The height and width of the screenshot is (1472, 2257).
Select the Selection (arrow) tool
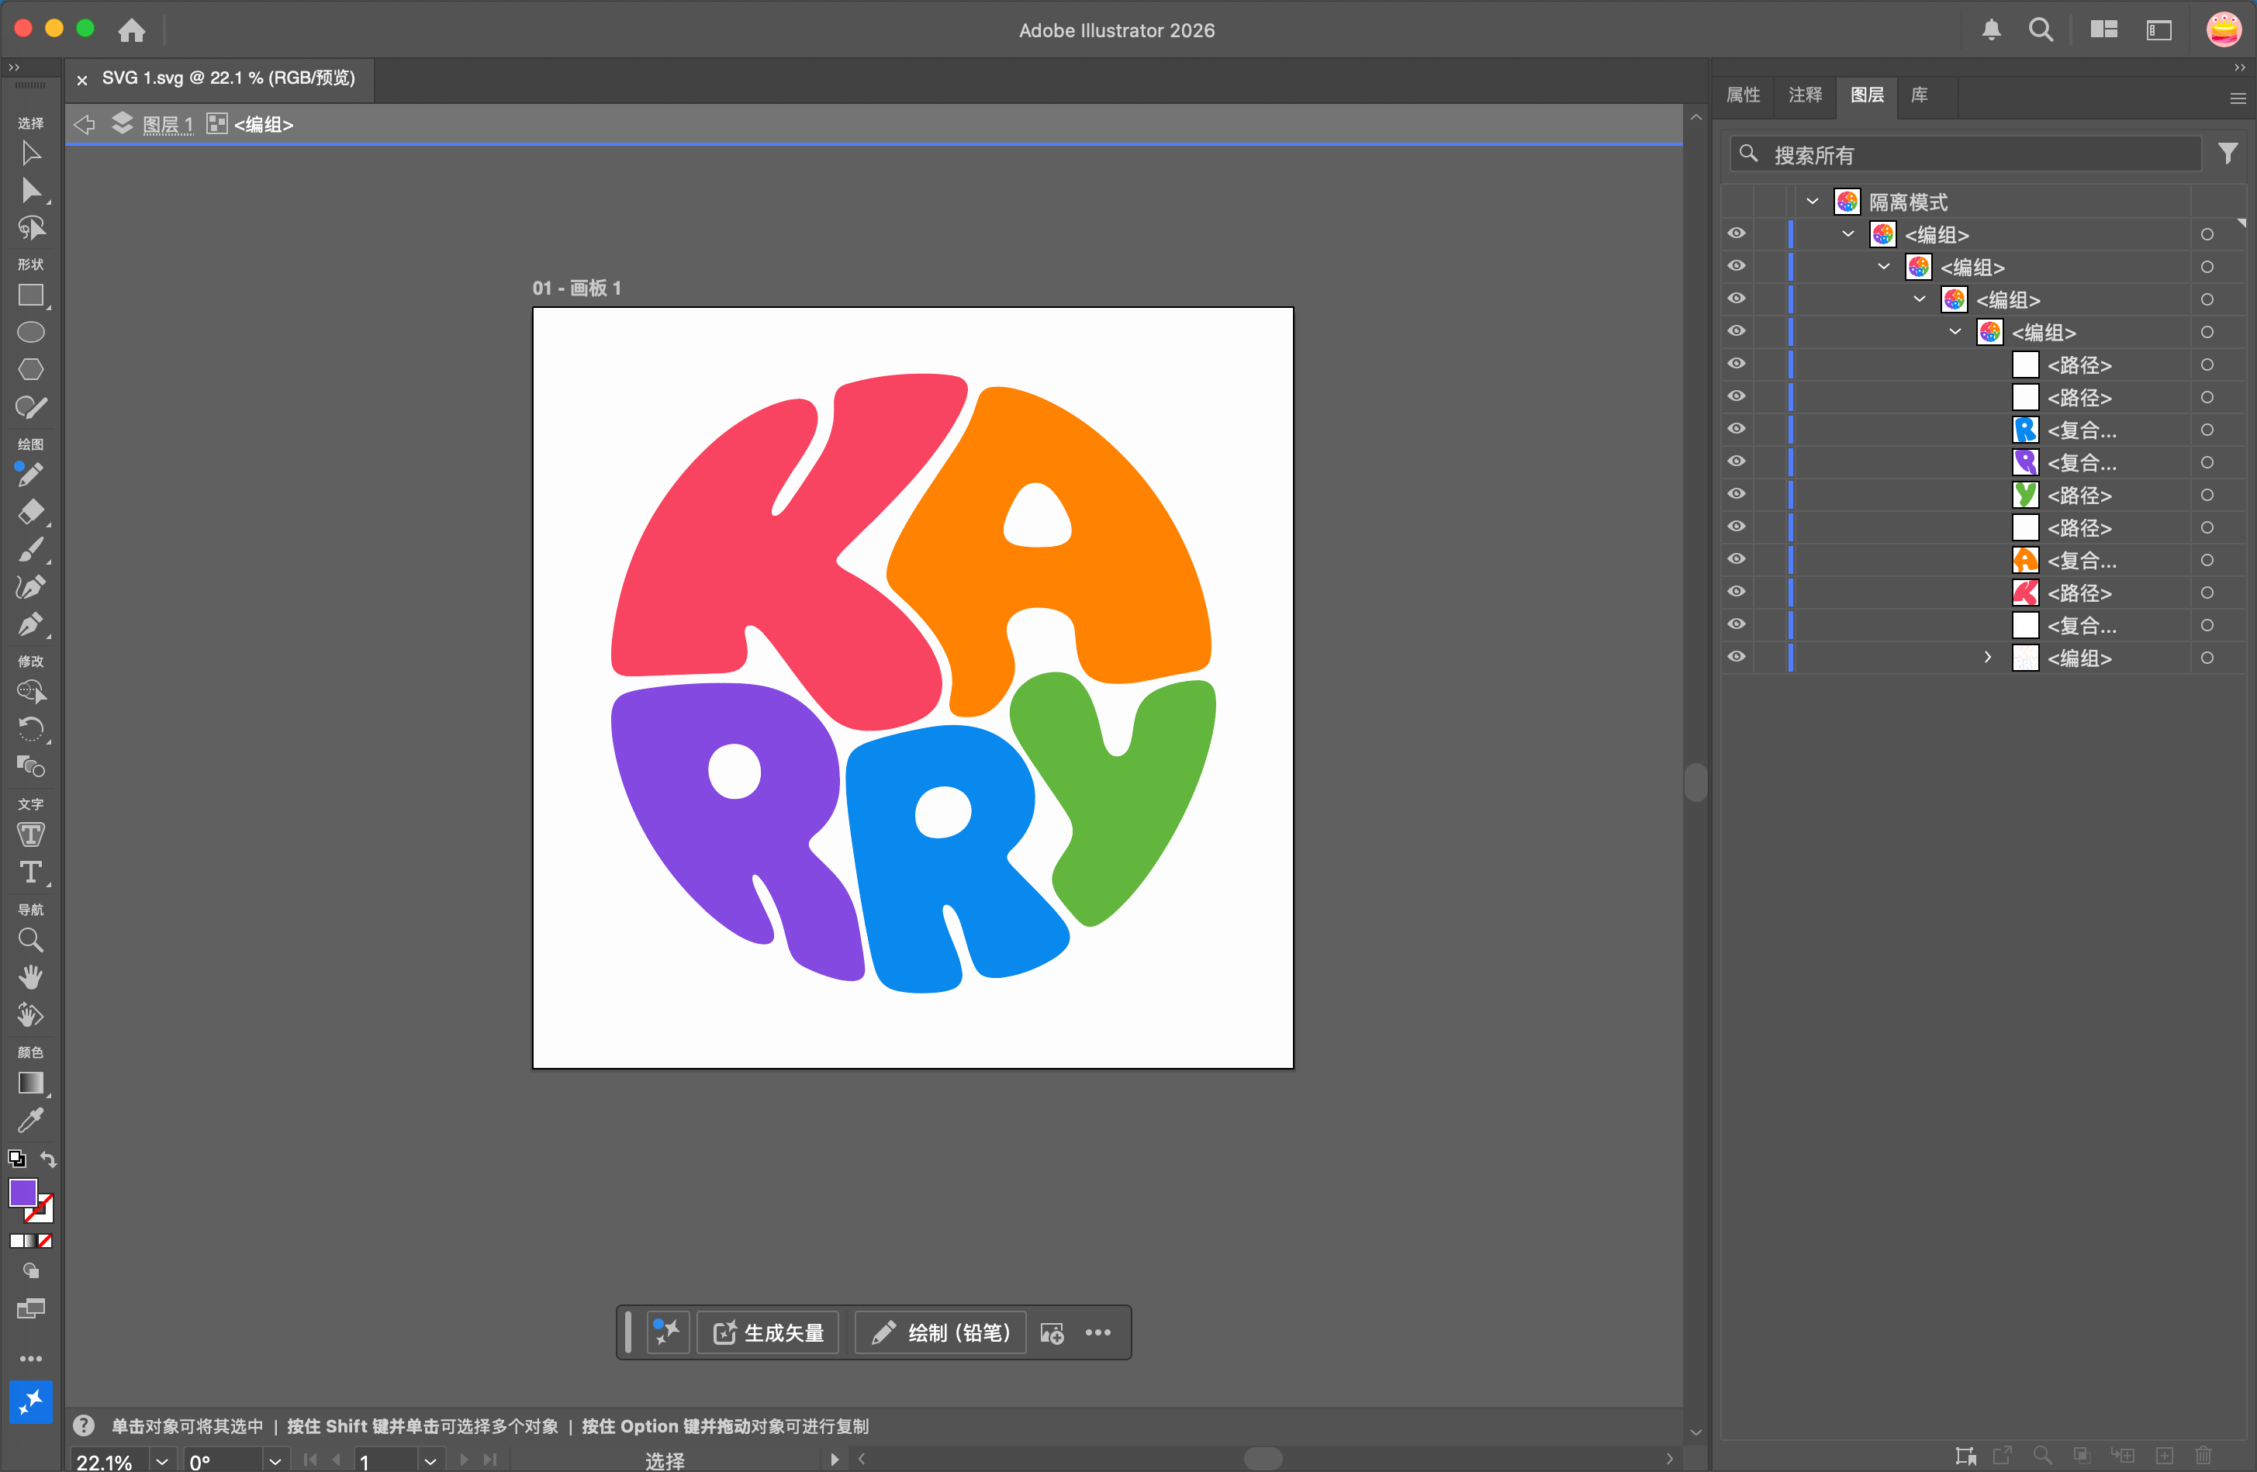click(x=30, y=153)
